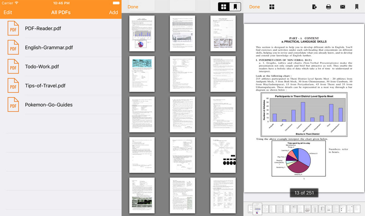
Task: Click the PDF icon beside Todo-Work.pdf
Action: [x=13, y=67]
